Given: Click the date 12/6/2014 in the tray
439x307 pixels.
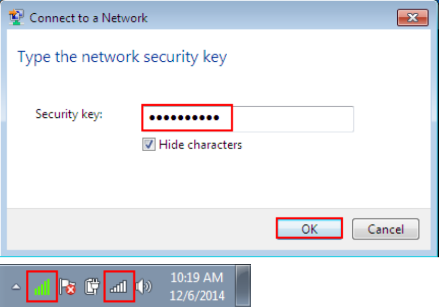Looking at the screenshot, I should [x=197, y=296].
